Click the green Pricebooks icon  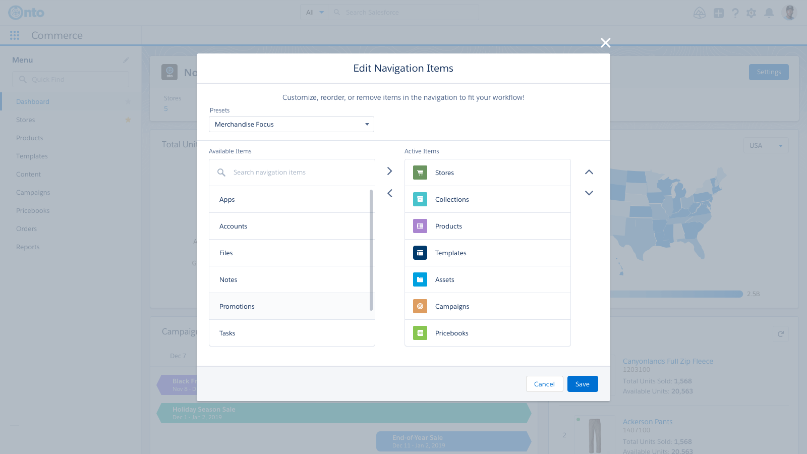(420, 333)
